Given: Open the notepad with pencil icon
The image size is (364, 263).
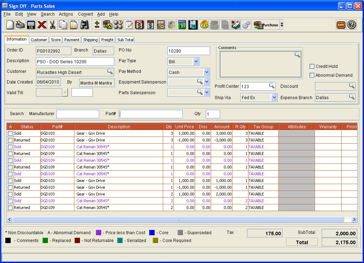Looking at the screenshot, I should click(129, 25).
